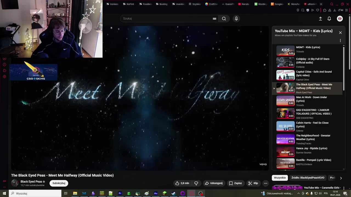
Task: Click the magnifier search button on YouTube
Action: click(x=224, y=19)
